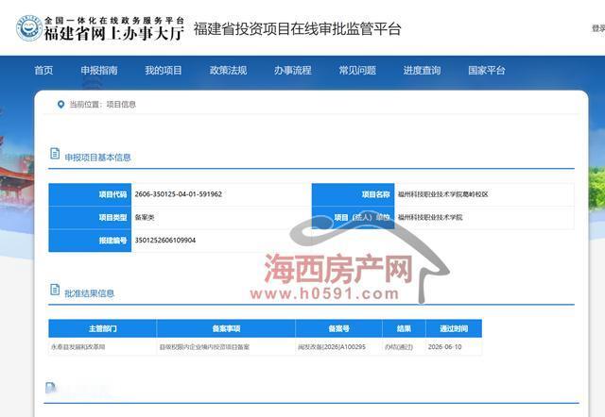Go to 国家平台 navigation item
This screenshot has width=605, height=417.
point(487,70)
